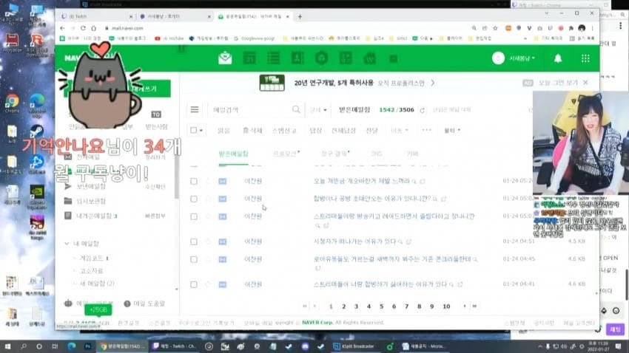Image resolution: width=629 pixels, height=353 pixels.
Task: Click the notification bell icon
Action: [558, 58]
